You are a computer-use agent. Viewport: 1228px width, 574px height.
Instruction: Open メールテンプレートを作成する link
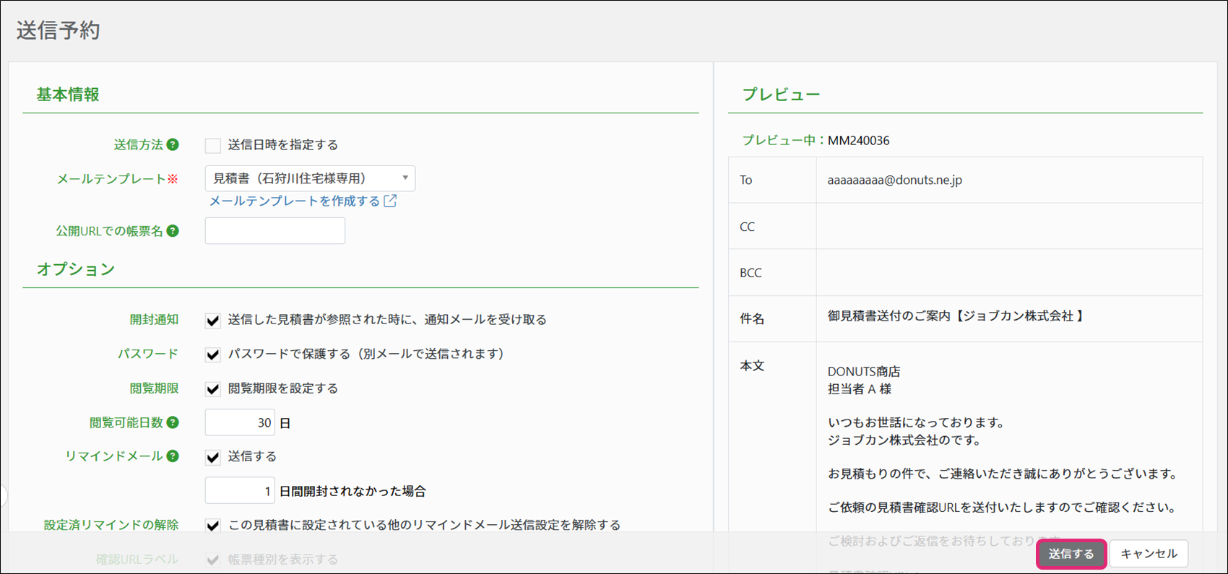click(294, 201)
